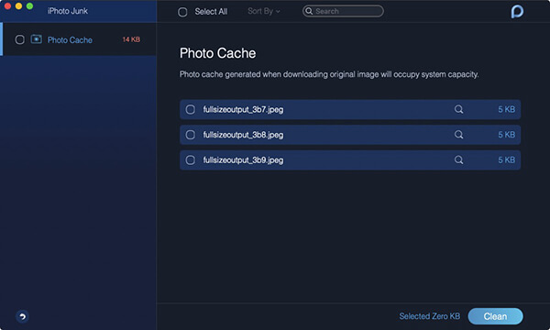Click the Photo Cache camera icon in the sidebar
The image size is (550, 330).
pyautogui.click(x=36, y=39)
